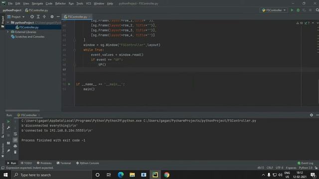The image size is (319, 179).
Task: Hide the Project tool window
Action: (x=58, y=16)
